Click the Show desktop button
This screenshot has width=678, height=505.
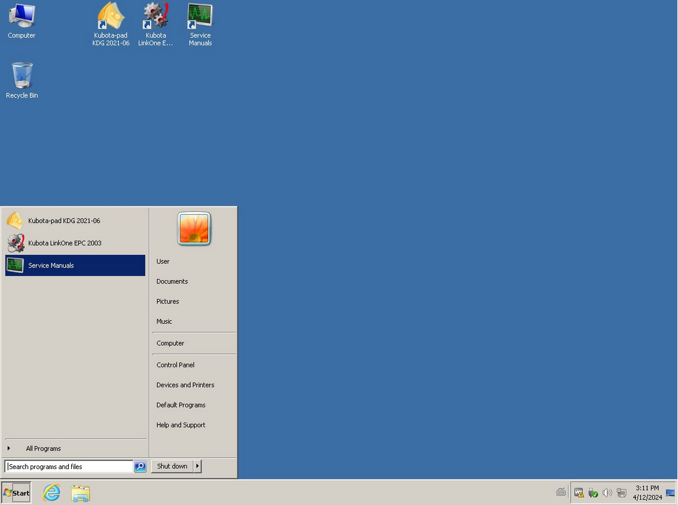671,492
